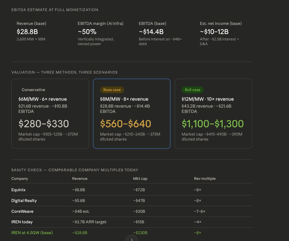The height and width of the screenshot is (241, 289).
Task: Click green ~$28.8B revenue cell
Action: (80, 233)
